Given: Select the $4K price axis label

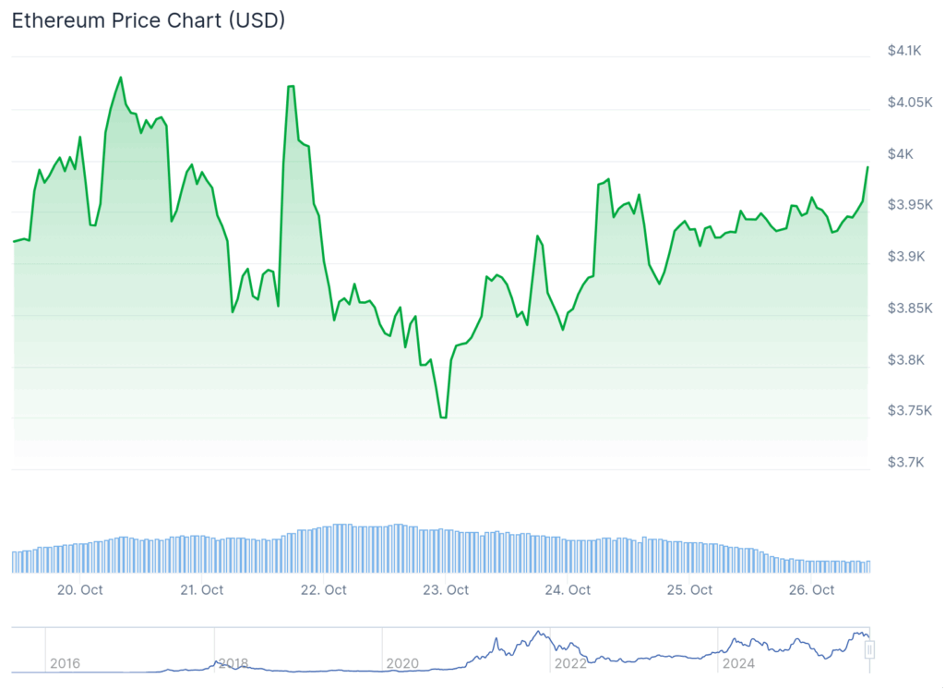Looking at the screenshot, I should click(x=901, y=154).
